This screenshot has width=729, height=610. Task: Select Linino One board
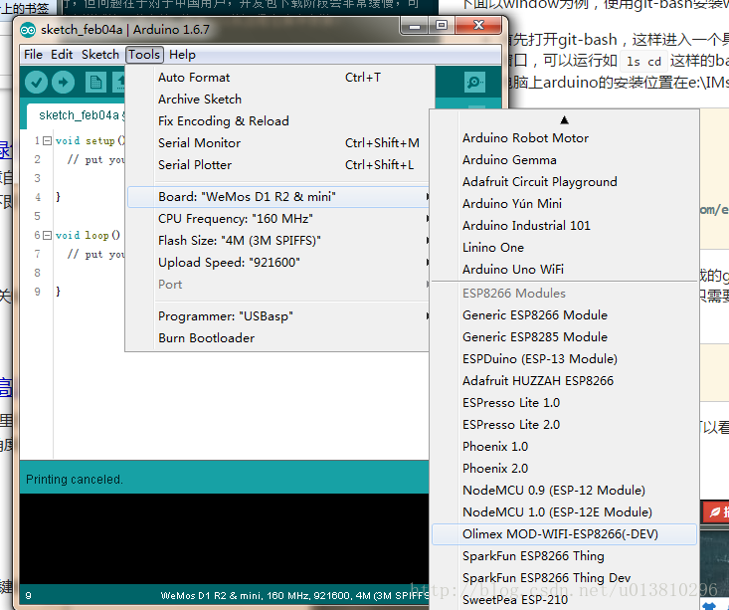click(x=564, y=248)
